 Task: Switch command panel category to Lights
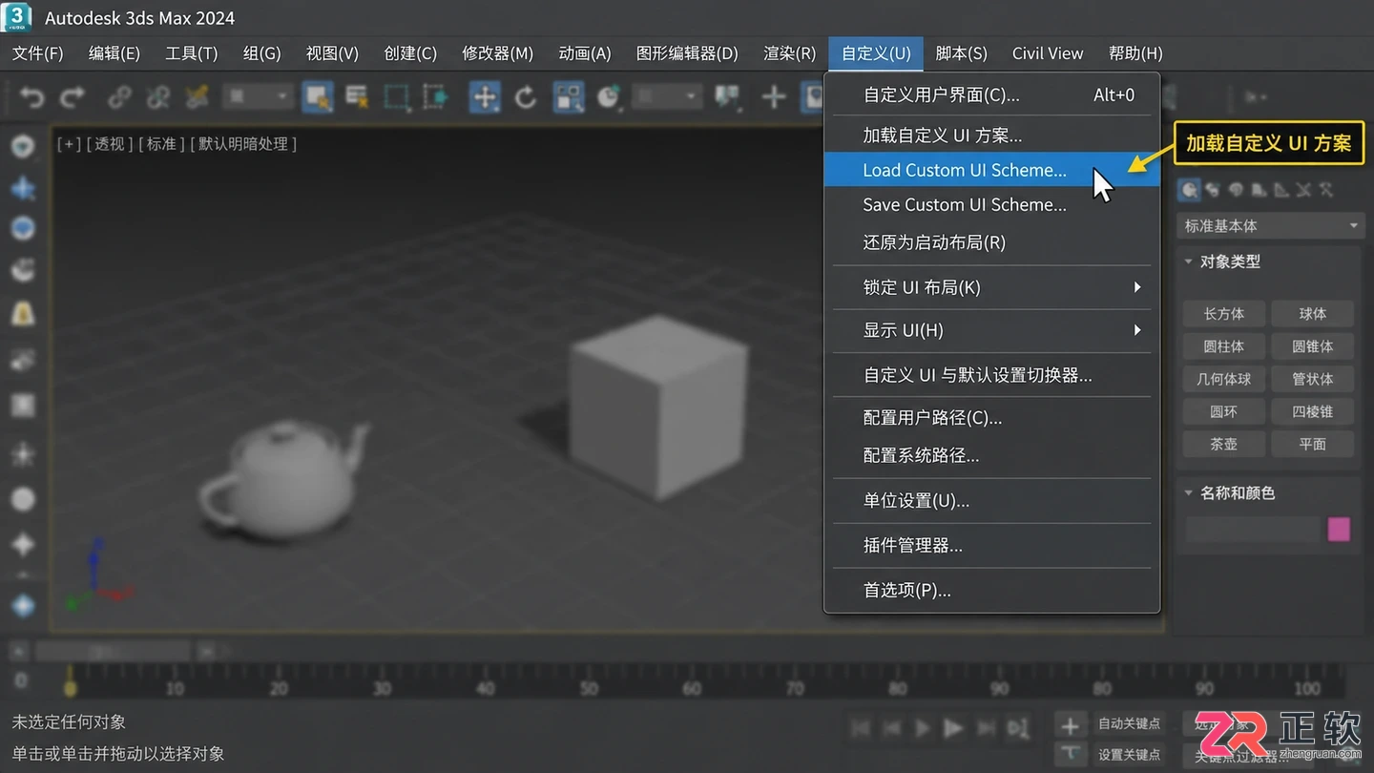tap(1236, 190)
